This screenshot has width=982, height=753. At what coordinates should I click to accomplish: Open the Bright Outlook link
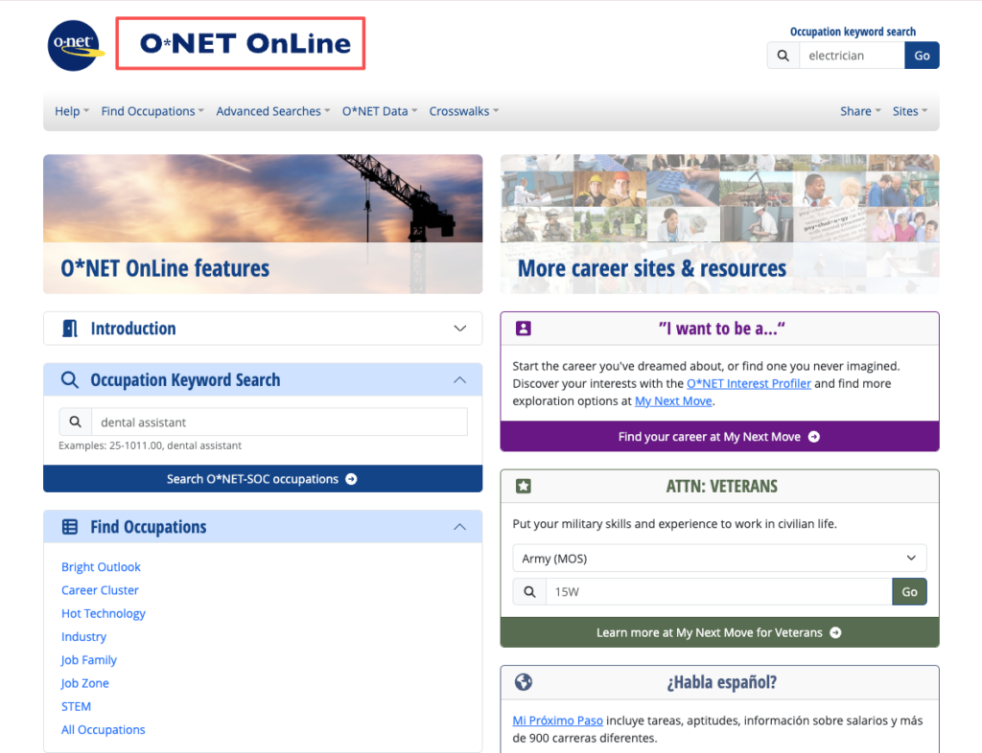click(101, 566)
